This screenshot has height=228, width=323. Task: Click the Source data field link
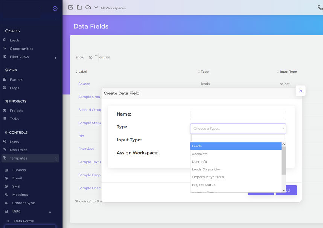tap(84, 84)
